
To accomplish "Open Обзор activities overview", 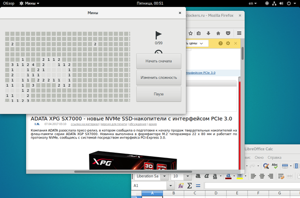I will pos(8,3).
